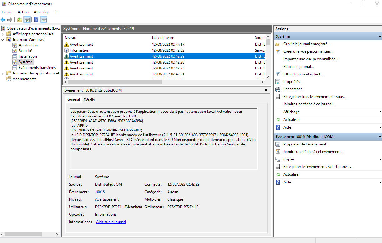Viewport: 382px width, 243px height.
Task: Close the event preview pane with X
Action: point(266,90)
